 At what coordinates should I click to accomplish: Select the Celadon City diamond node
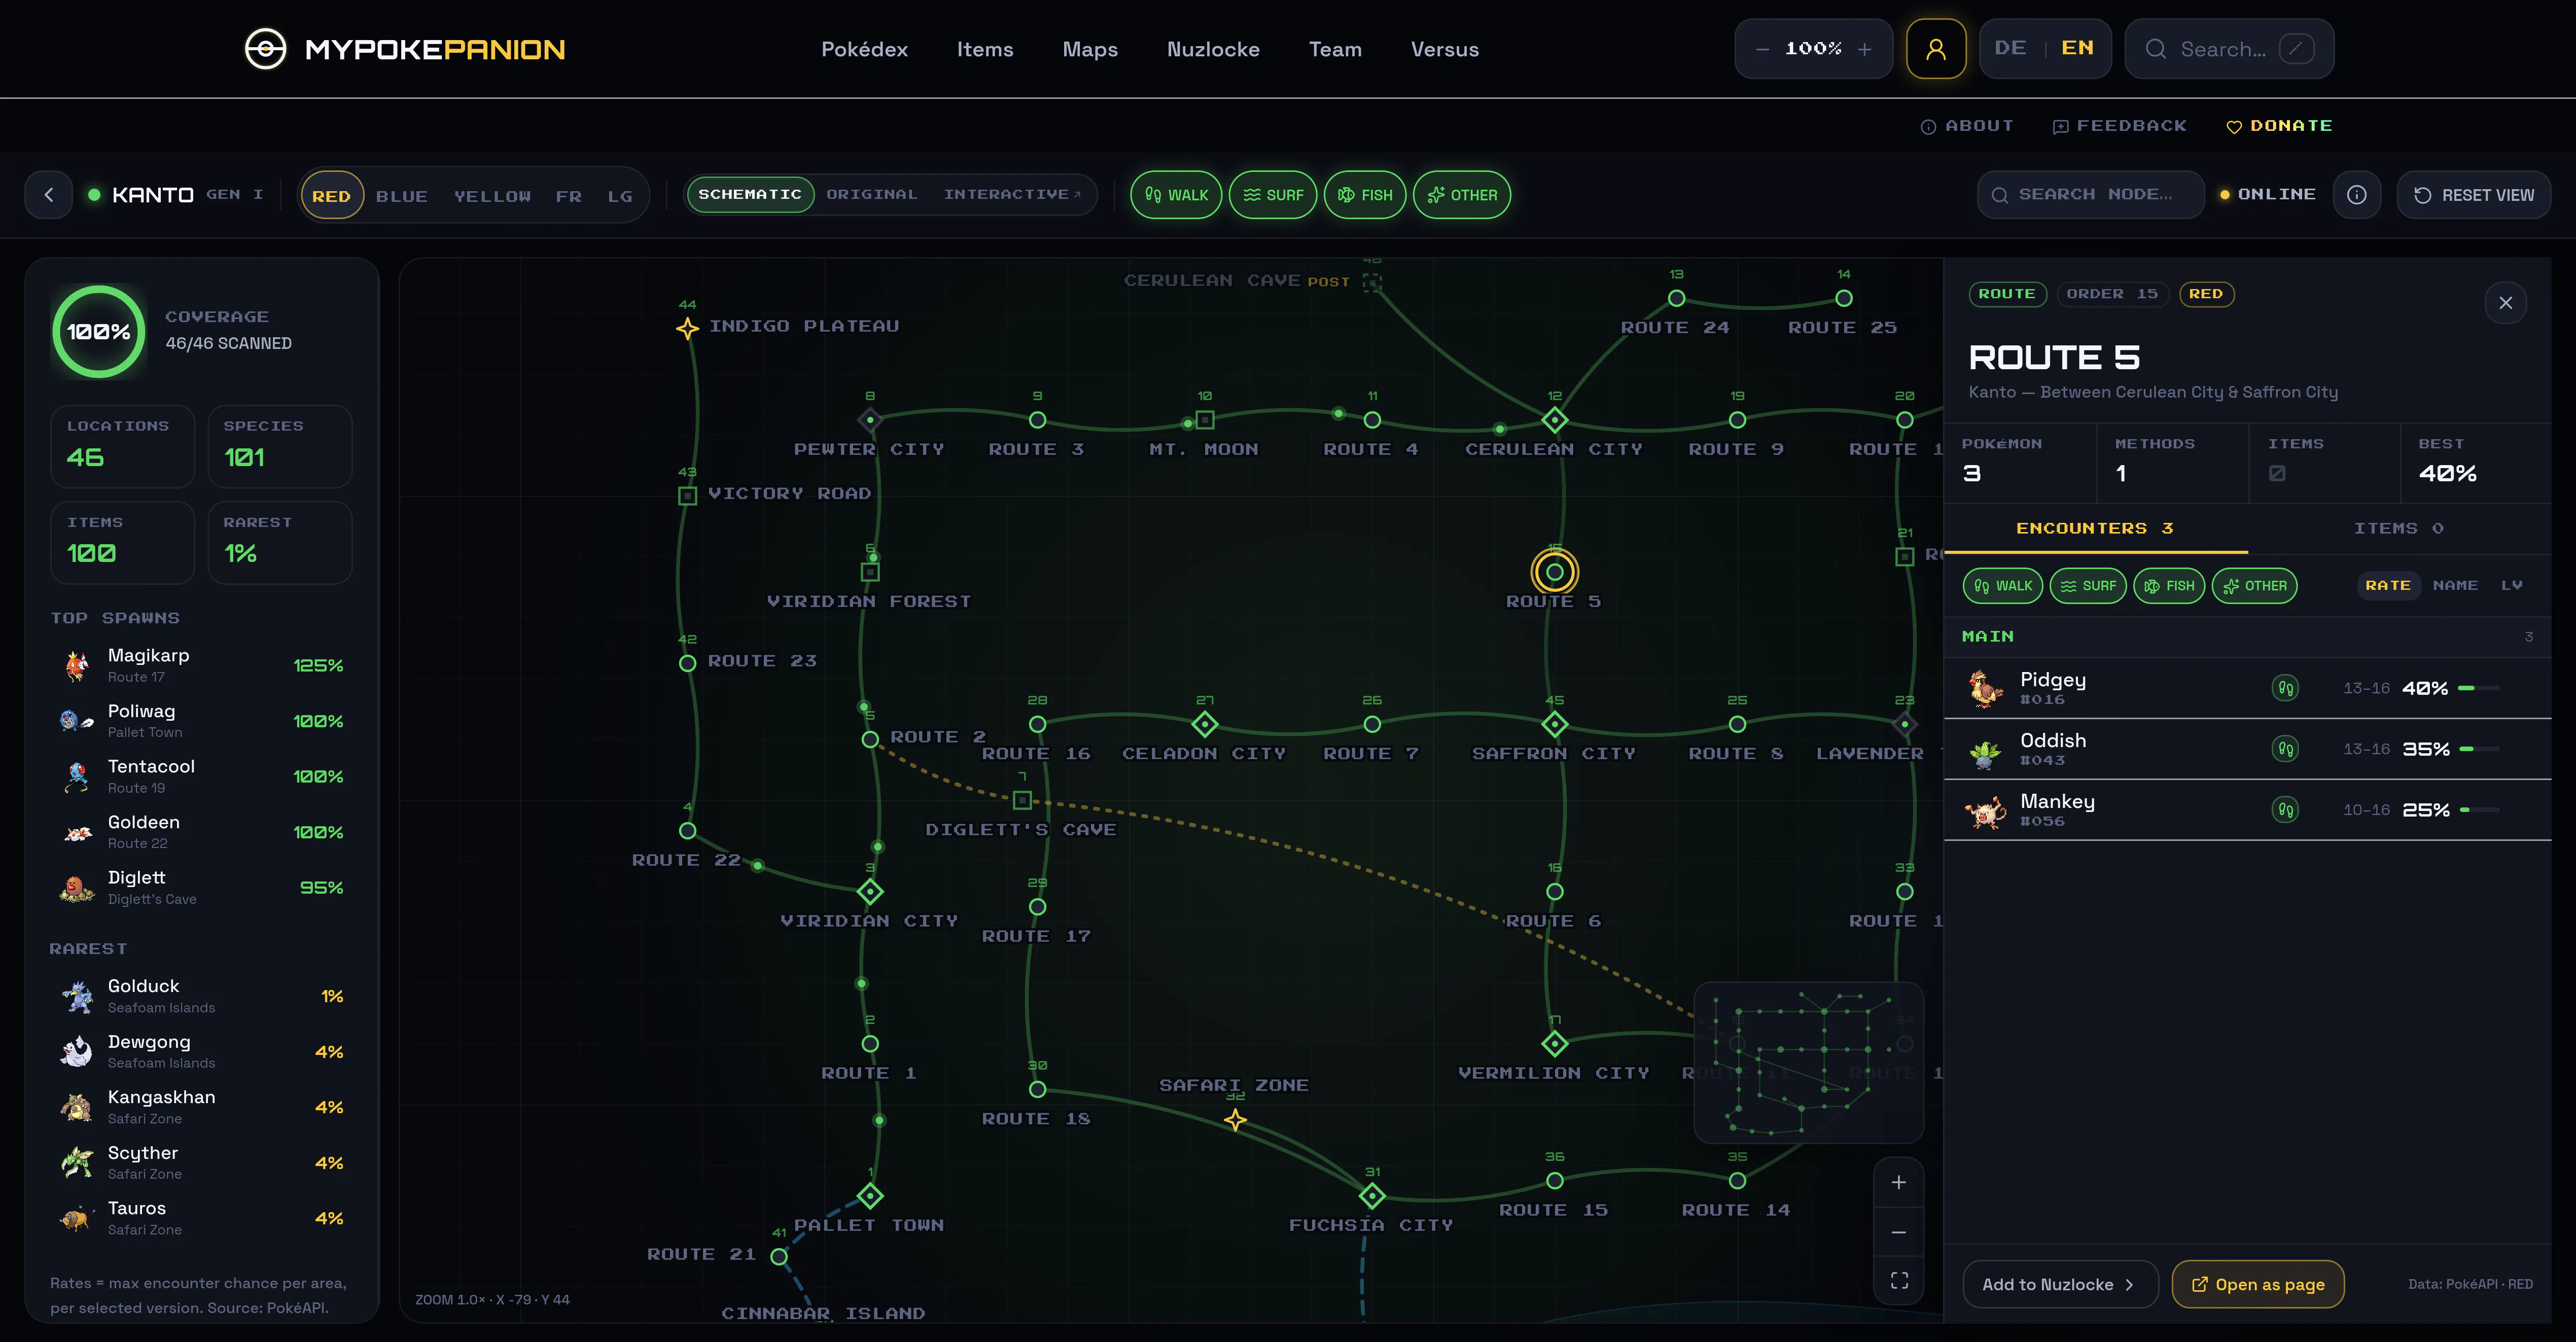click(1205, 724)
